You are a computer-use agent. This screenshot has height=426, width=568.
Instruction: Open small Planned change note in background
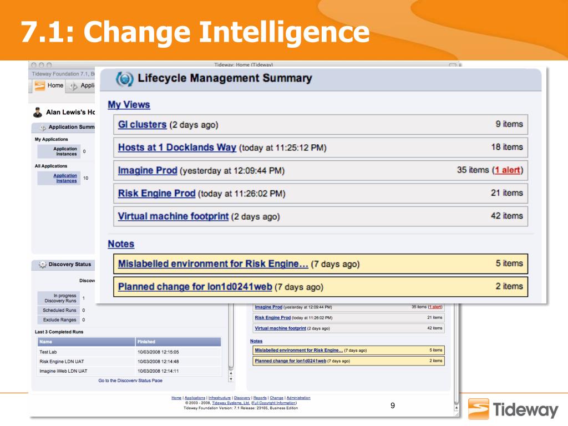290,361
